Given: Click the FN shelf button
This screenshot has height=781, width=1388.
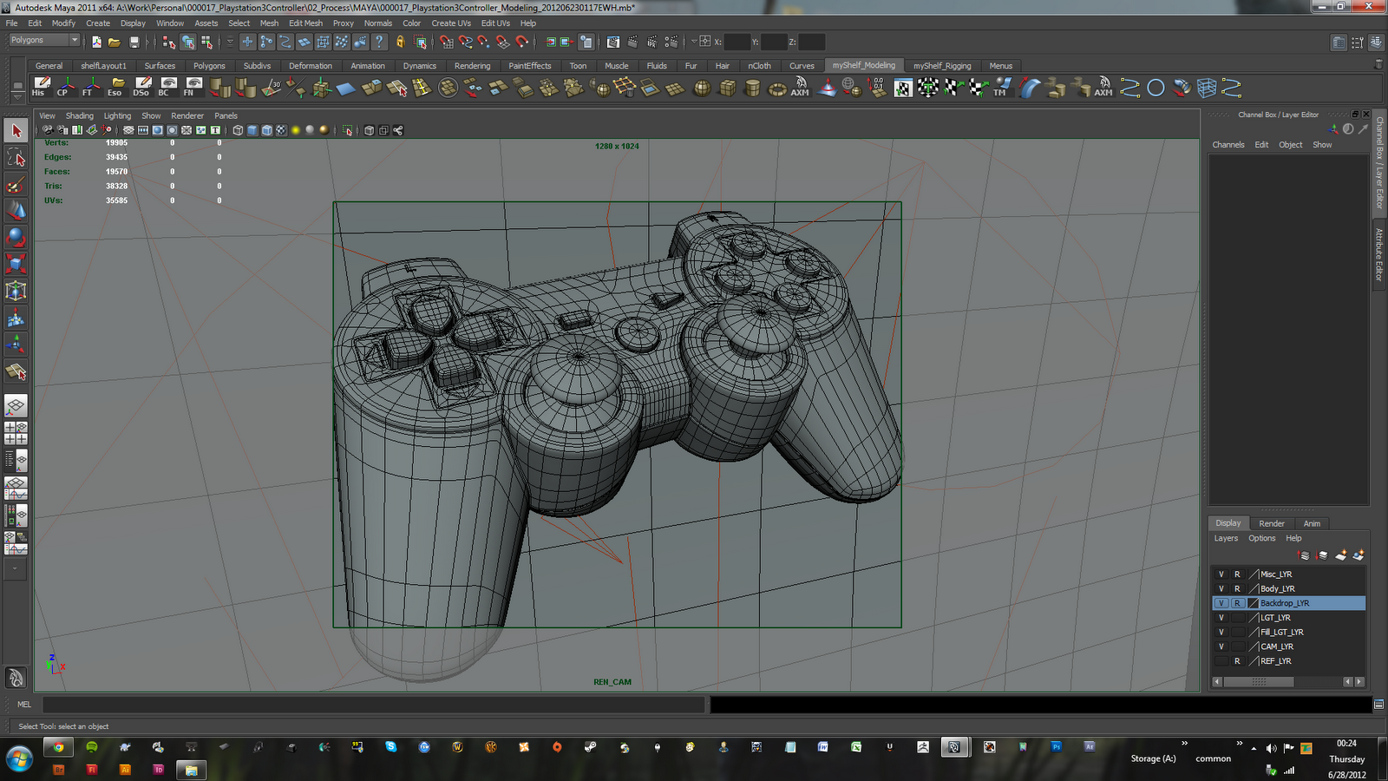Looking at the screenshot, I should [x=193, y=87].
